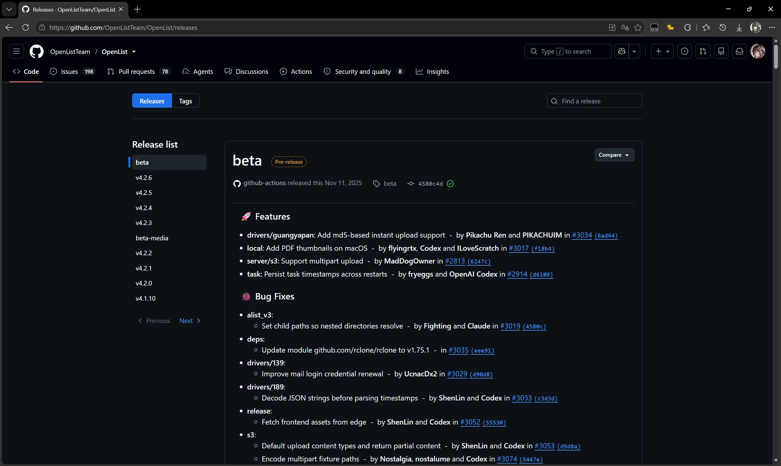Click the green commit status checkmark

pos(450,184)
